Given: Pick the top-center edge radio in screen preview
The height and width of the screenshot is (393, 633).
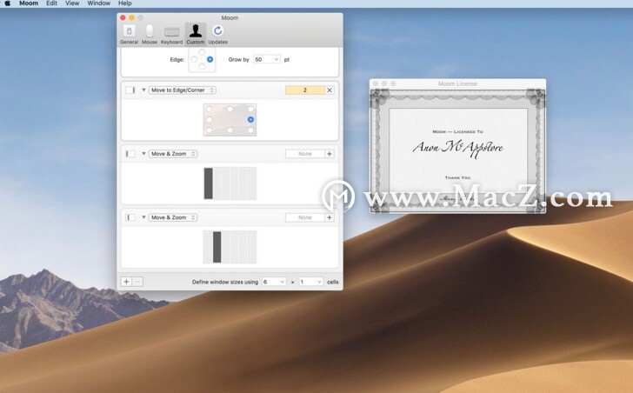Looking at the screenshot, I should coord(230,109).
